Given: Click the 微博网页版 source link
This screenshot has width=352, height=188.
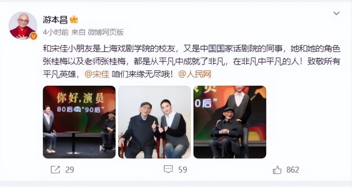Looking at the screenshot, I should pos(106,32).
